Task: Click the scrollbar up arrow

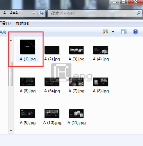Action: pyautogui.click(x=11, y=40)
